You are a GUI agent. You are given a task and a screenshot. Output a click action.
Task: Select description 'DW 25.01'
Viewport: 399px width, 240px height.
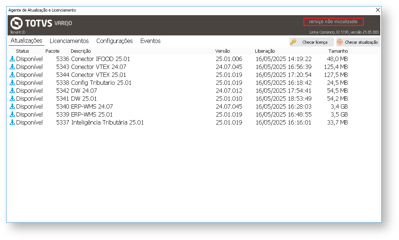(84, 99)
